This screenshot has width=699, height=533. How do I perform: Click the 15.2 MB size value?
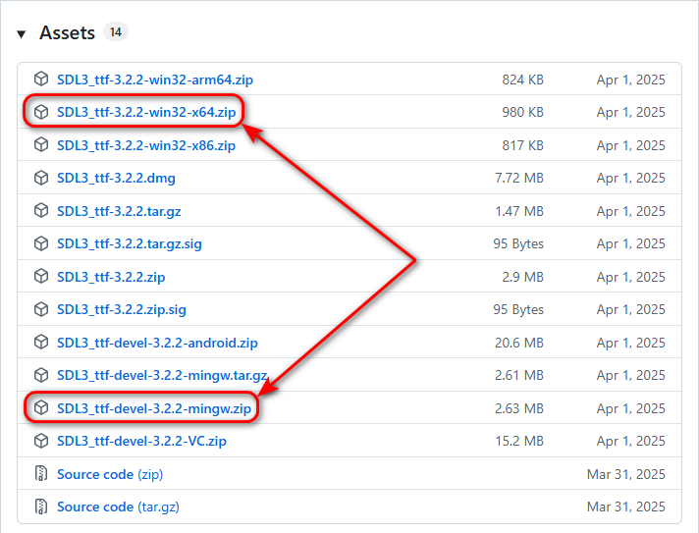519,441
